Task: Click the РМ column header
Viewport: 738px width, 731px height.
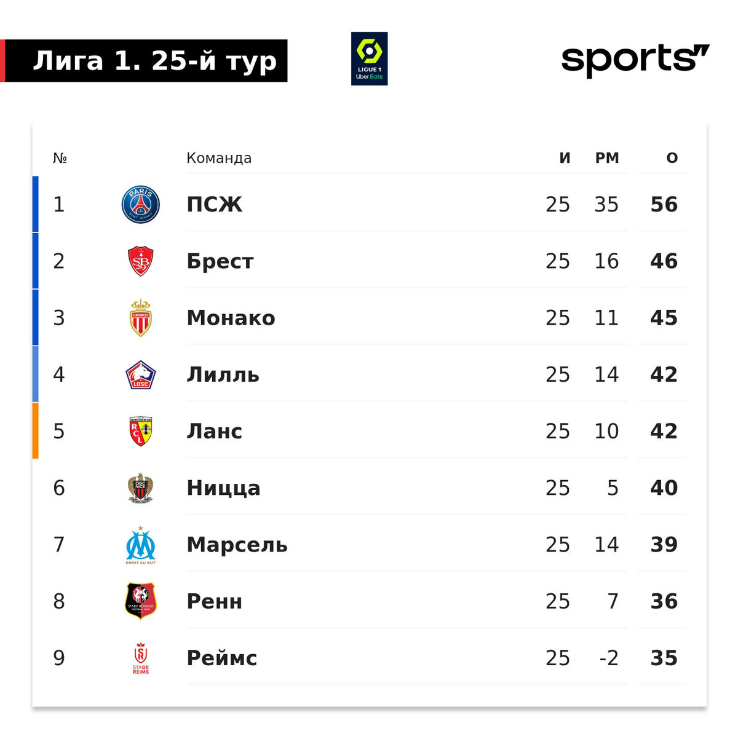Action: tap(607, 158)
